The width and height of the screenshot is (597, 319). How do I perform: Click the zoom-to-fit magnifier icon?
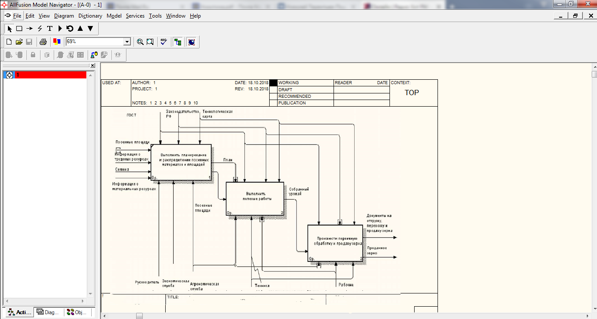tap(150, 42)
